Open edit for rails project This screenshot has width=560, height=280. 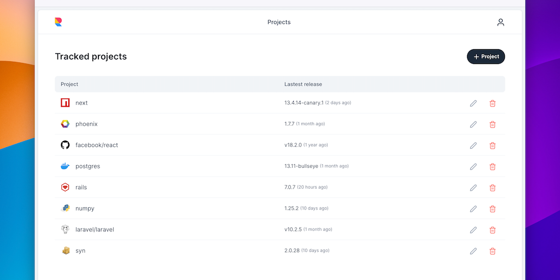click(474, 188)
